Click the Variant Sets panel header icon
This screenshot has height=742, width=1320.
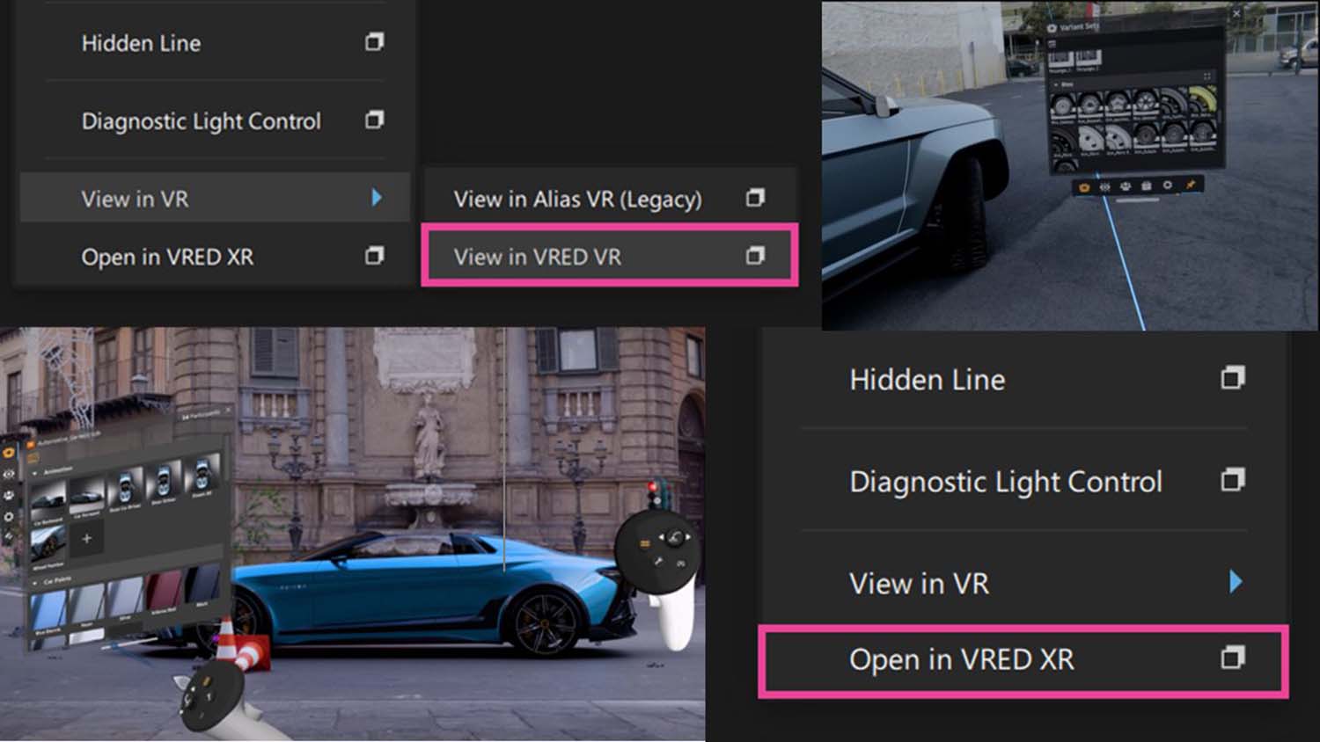click(x=1052, y=27)
